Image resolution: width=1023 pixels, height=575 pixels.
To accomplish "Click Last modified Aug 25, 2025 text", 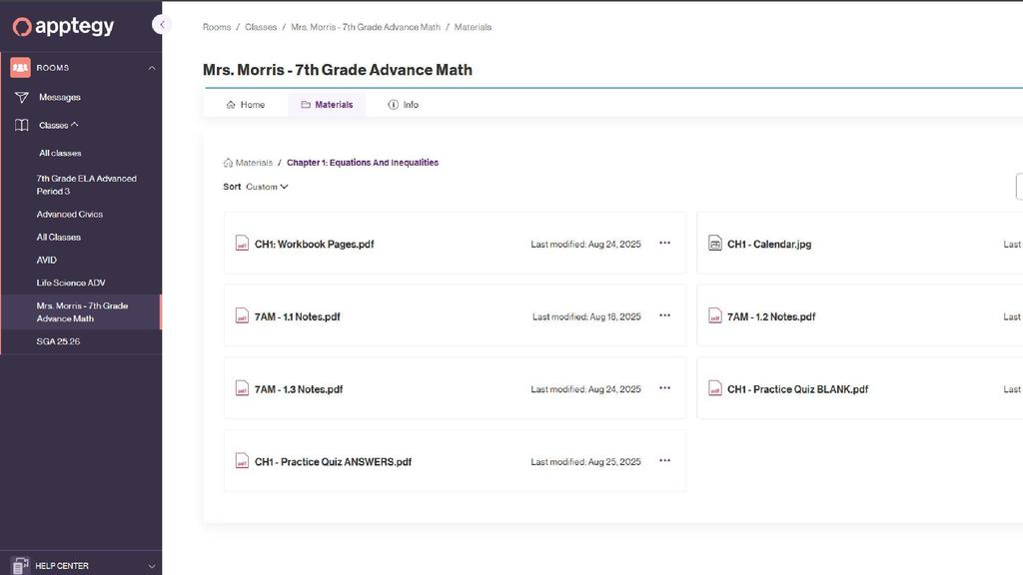I will point(585,461).
